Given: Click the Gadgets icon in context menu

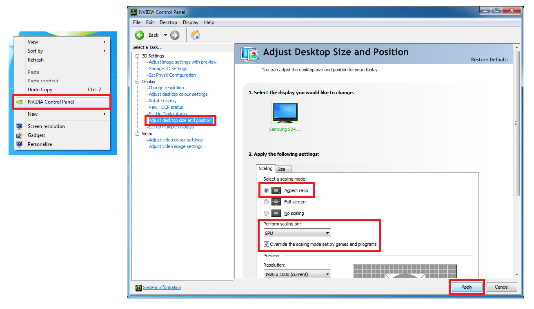Looking at the screenshot, I should pos(19,135).
